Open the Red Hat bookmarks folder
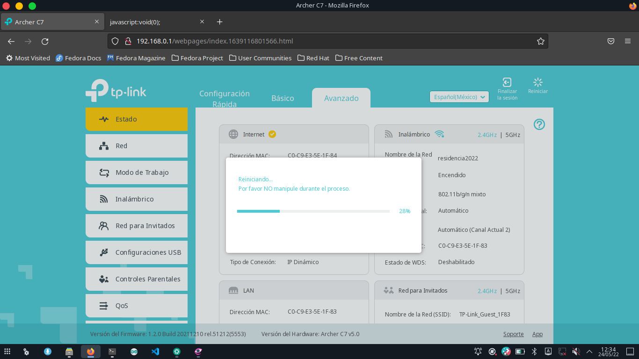Screen dimensions: 639x359 [x=313, y=58]
